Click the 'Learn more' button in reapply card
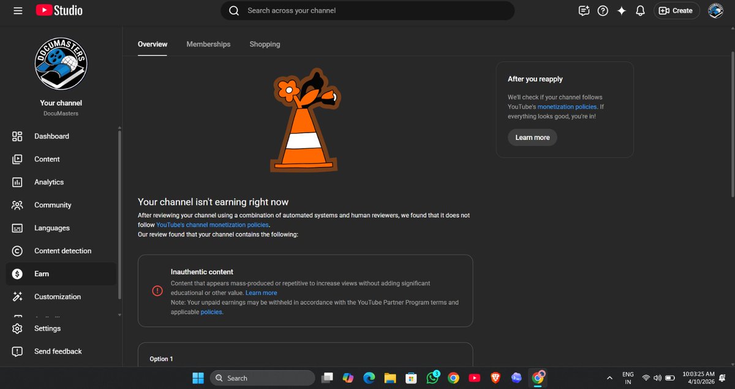The image size is (735, 389). pos(532,138)
